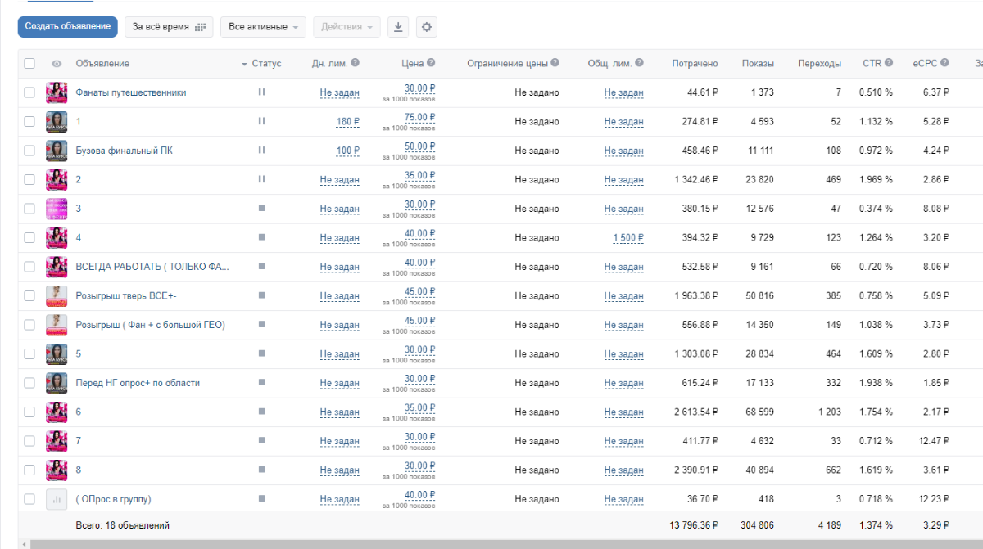This screenshot has height=549, width=983.
Task: Click stopped status icon for Перед НГ опрос+
Action: pyautogui.click(x=262, y=383)
